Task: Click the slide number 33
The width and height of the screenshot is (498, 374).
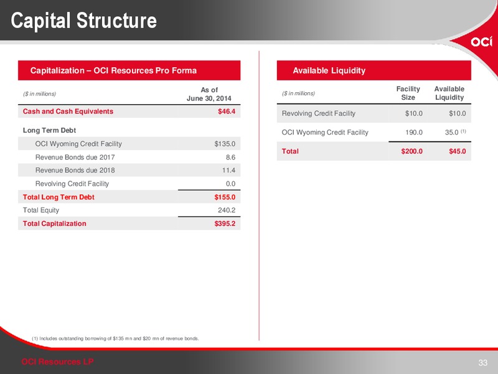Action: pos(483,363)
